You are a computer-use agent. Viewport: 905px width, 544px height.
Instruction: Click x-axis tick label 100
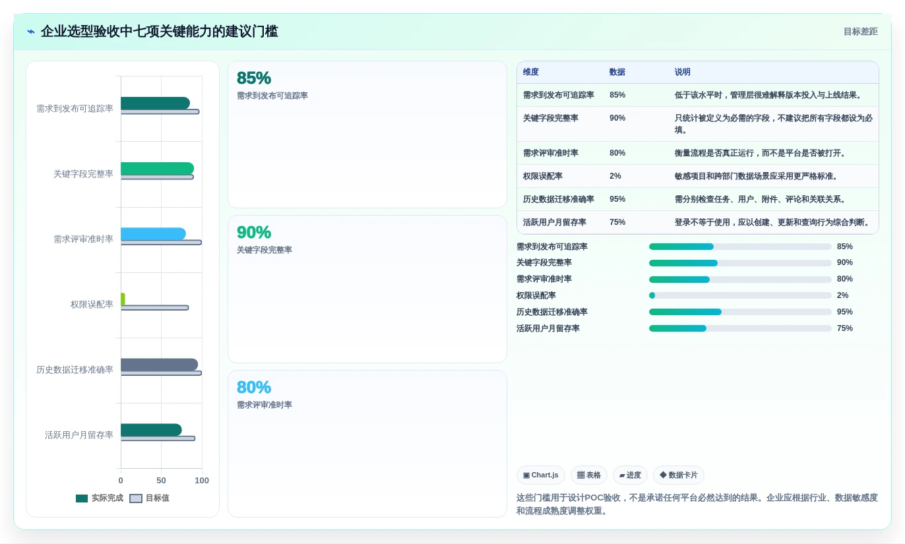pos(202,481)
